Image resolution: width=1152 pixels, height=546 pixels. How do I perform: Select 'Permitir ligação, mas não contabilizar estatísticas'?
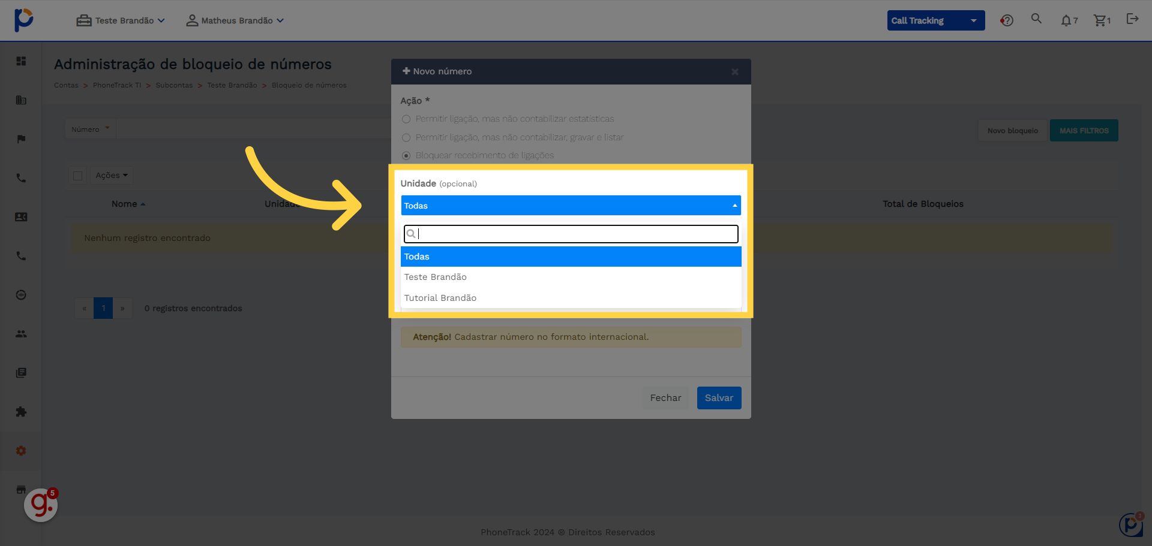coord(406,119)
